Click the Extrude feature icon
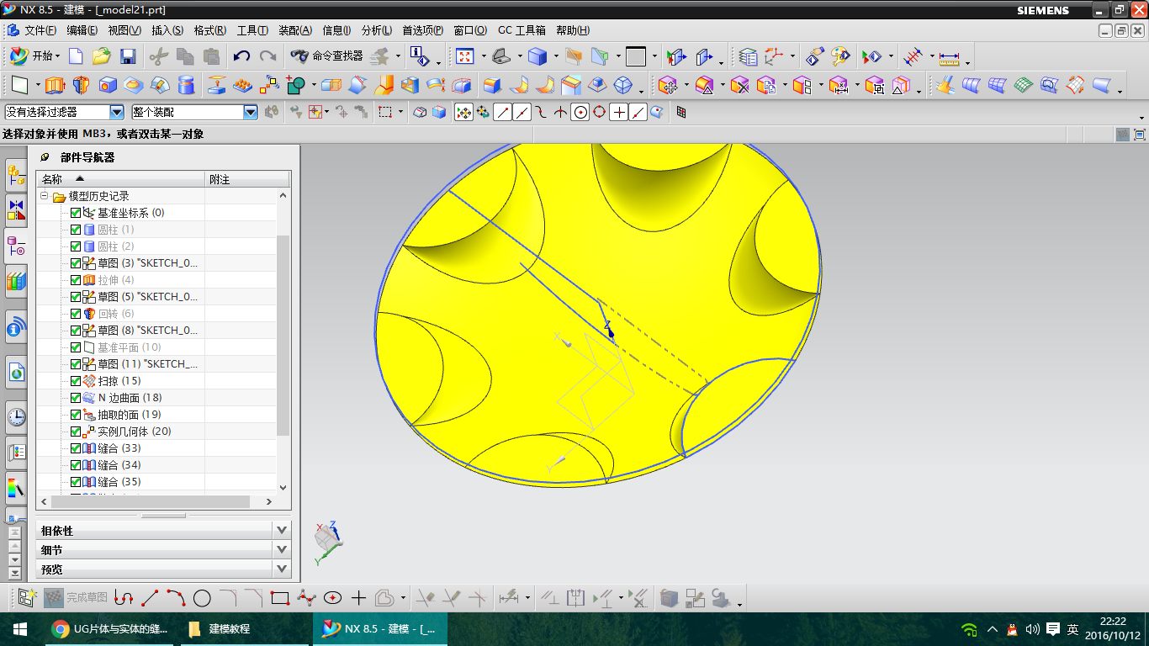Viewport: 1149px width, 646px height. click(x=55, y=85)
